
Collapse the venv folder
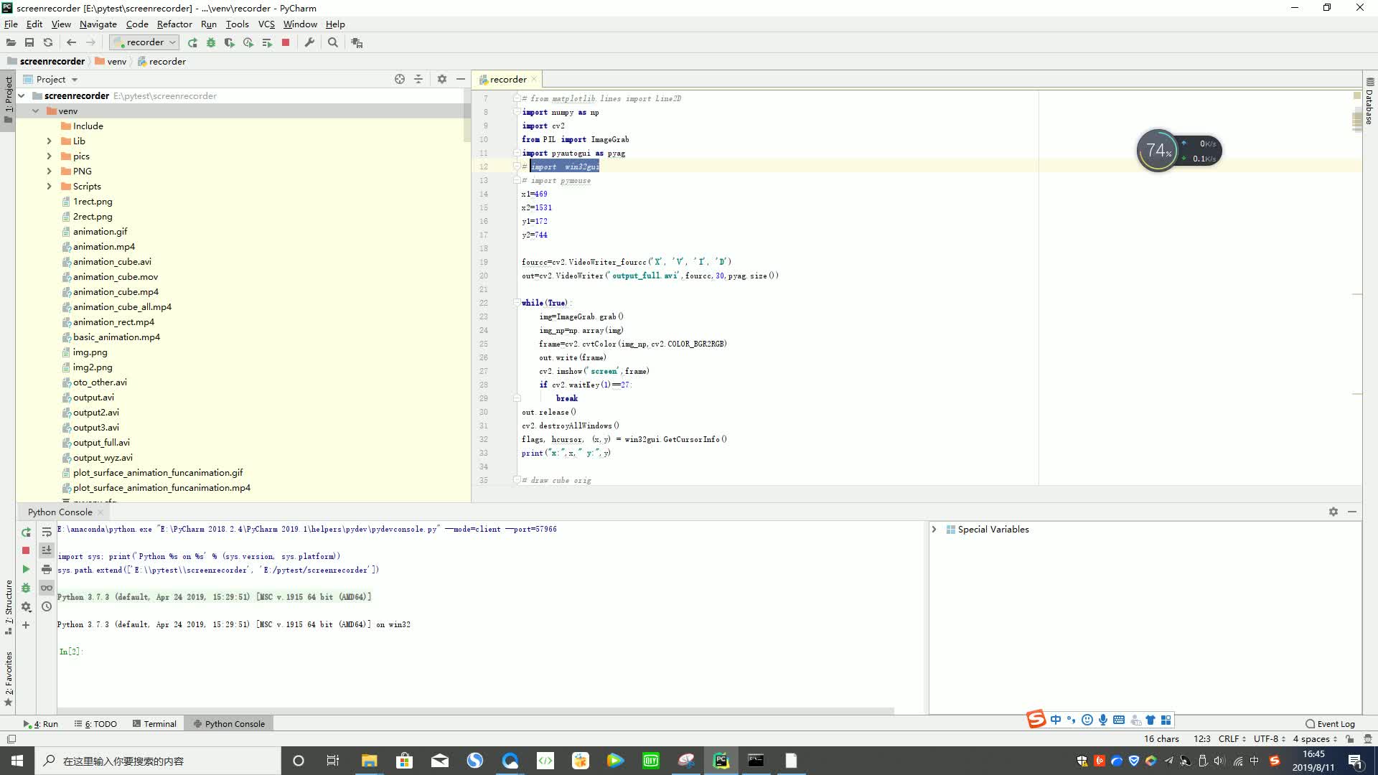(x=35, y=111)
